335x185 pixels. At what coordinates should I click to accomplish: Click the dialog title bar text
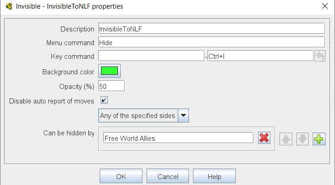click(69, 6)
